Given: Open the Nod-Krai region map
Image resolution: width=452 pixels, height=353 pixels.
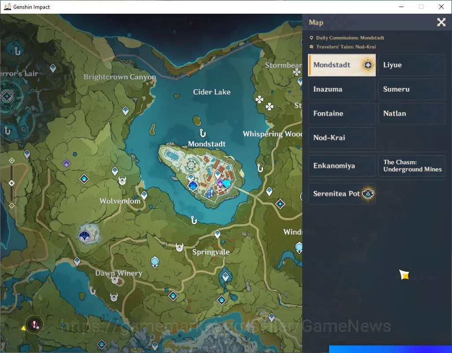Looking at the screenshot, I should pos(341,138).
